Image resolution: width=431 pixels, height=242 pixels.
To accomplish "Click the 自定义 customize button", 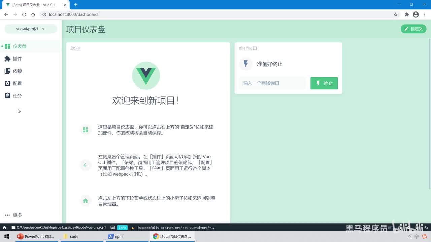I will [x=413, y=29].
